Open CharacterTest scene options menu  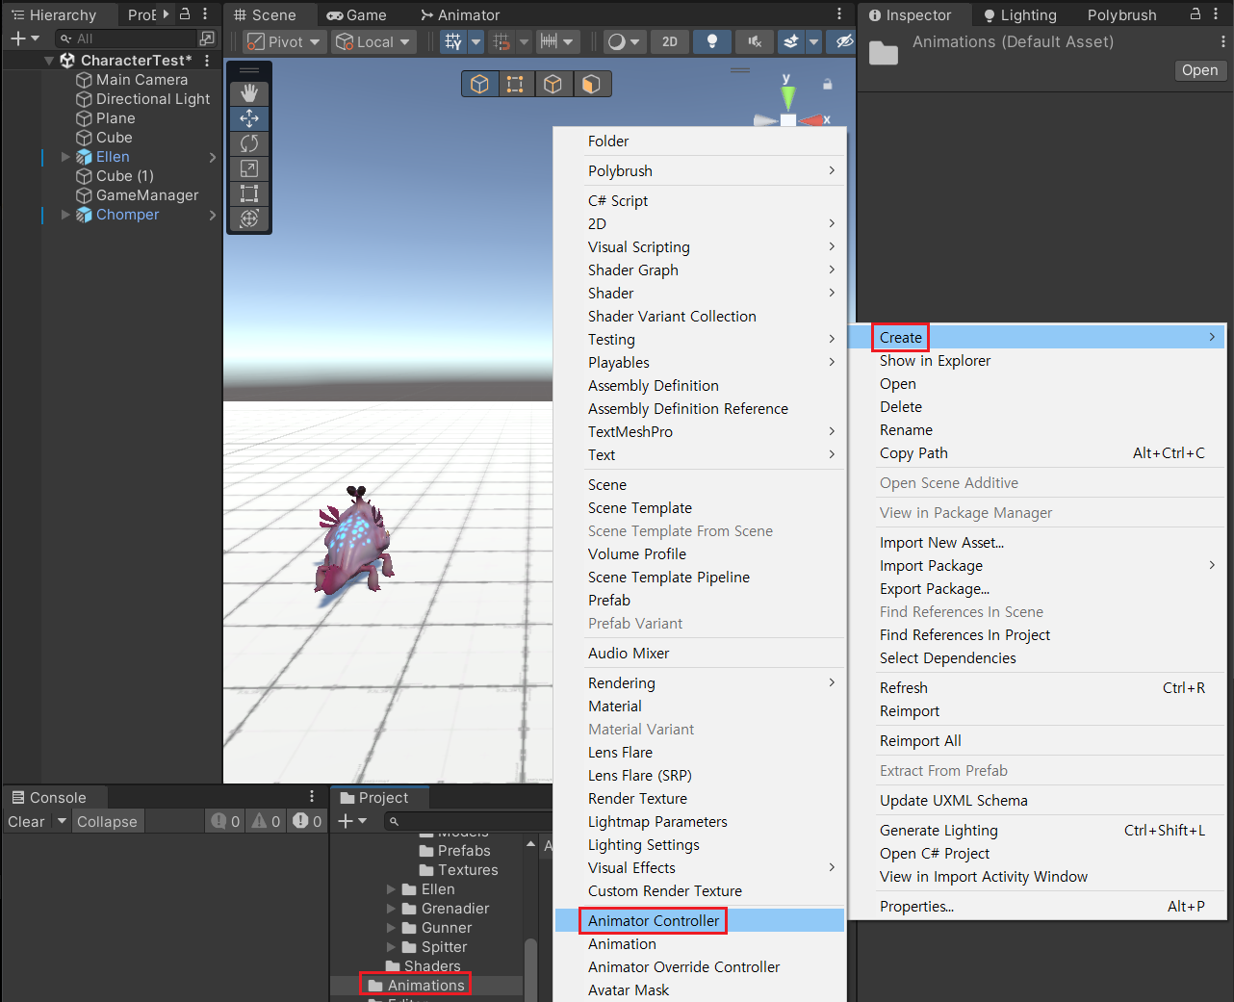coord(207,61)
